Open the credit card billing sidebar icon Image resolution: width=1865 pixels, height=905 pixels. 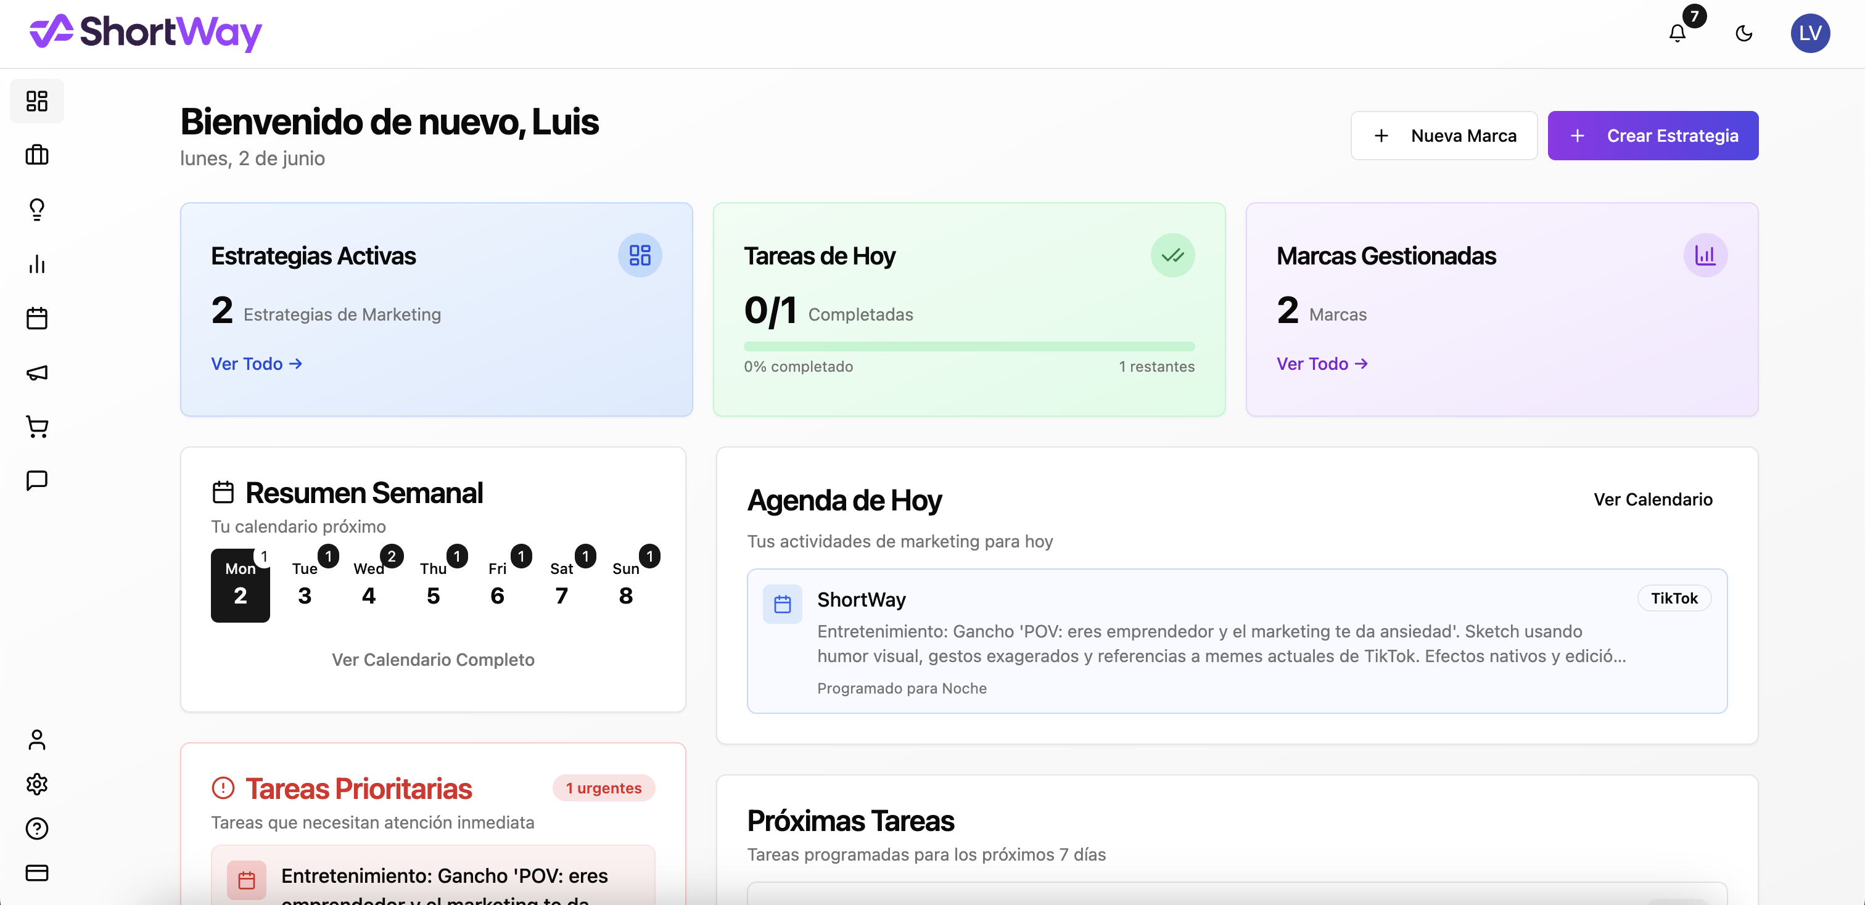(37, 872)
